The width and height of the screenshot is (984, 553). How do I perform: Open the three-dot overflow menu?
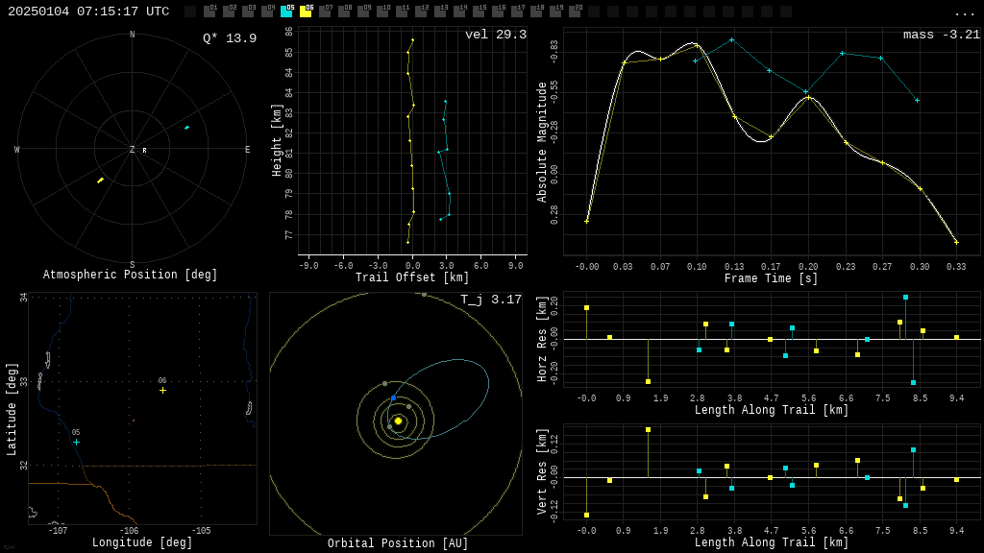[964, 12]
